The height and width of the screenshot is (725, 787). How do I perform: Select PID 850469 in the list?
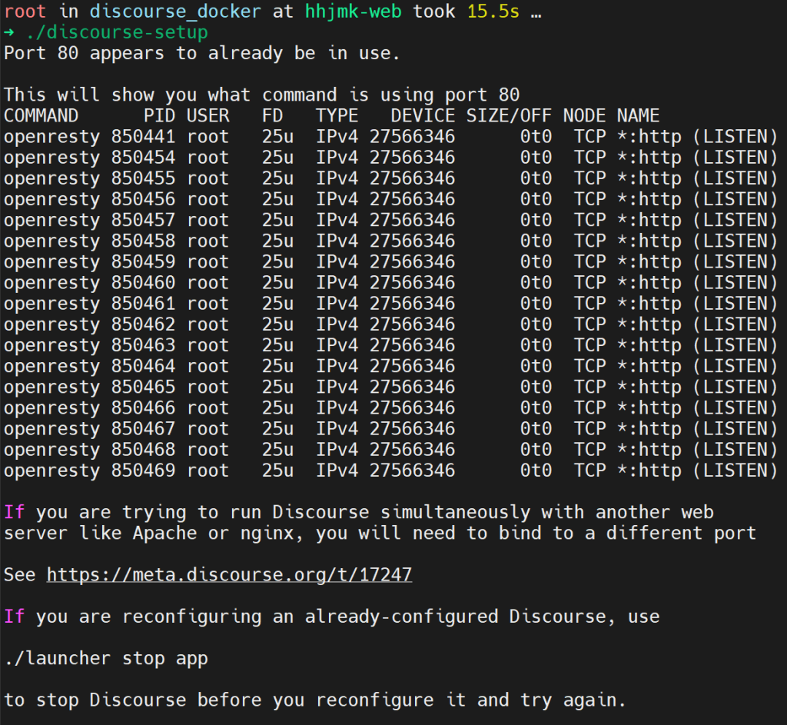tap(143, 470)
